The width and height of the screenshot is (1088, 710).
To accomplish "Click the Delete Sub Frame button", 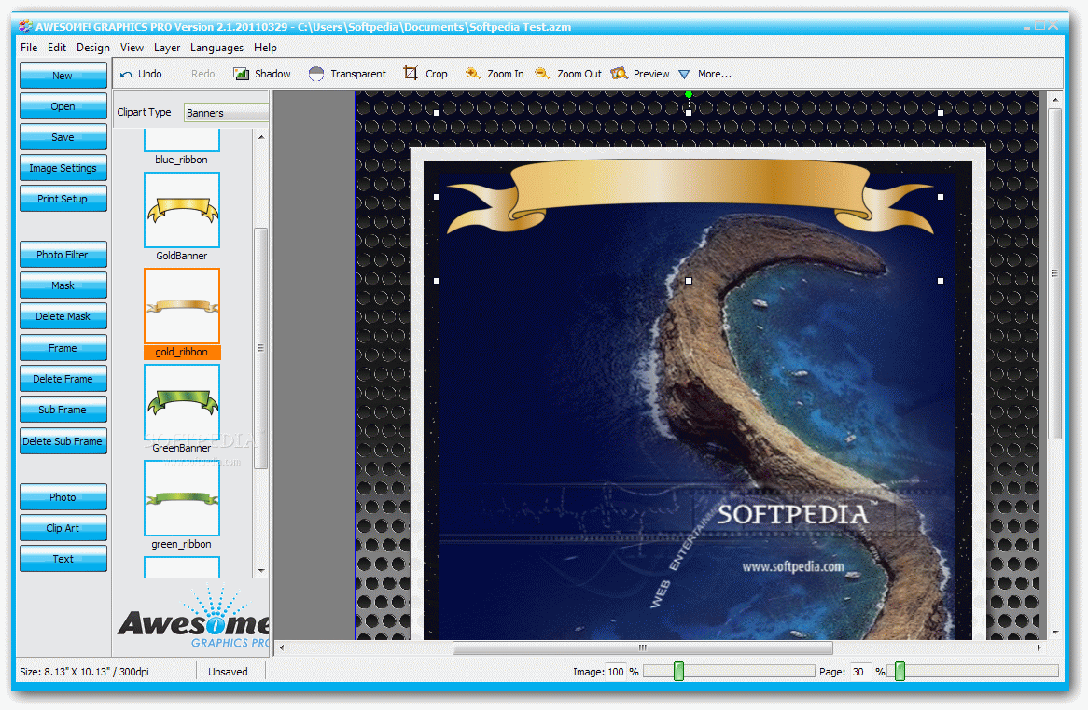I will coord(63,440).
